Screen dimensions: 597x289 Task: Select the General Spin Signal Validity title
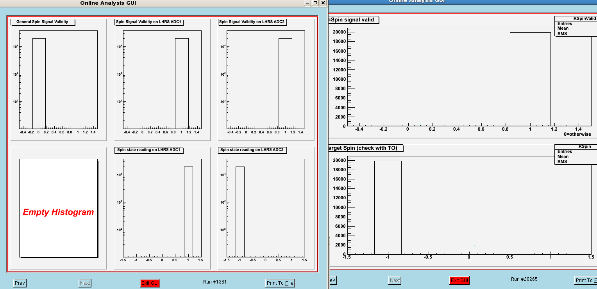[43, 22]
